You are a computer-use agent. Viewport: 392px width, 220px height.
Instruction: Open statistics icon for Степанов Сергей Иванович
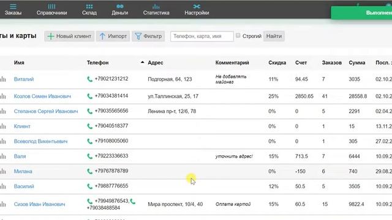coord(3,111)
